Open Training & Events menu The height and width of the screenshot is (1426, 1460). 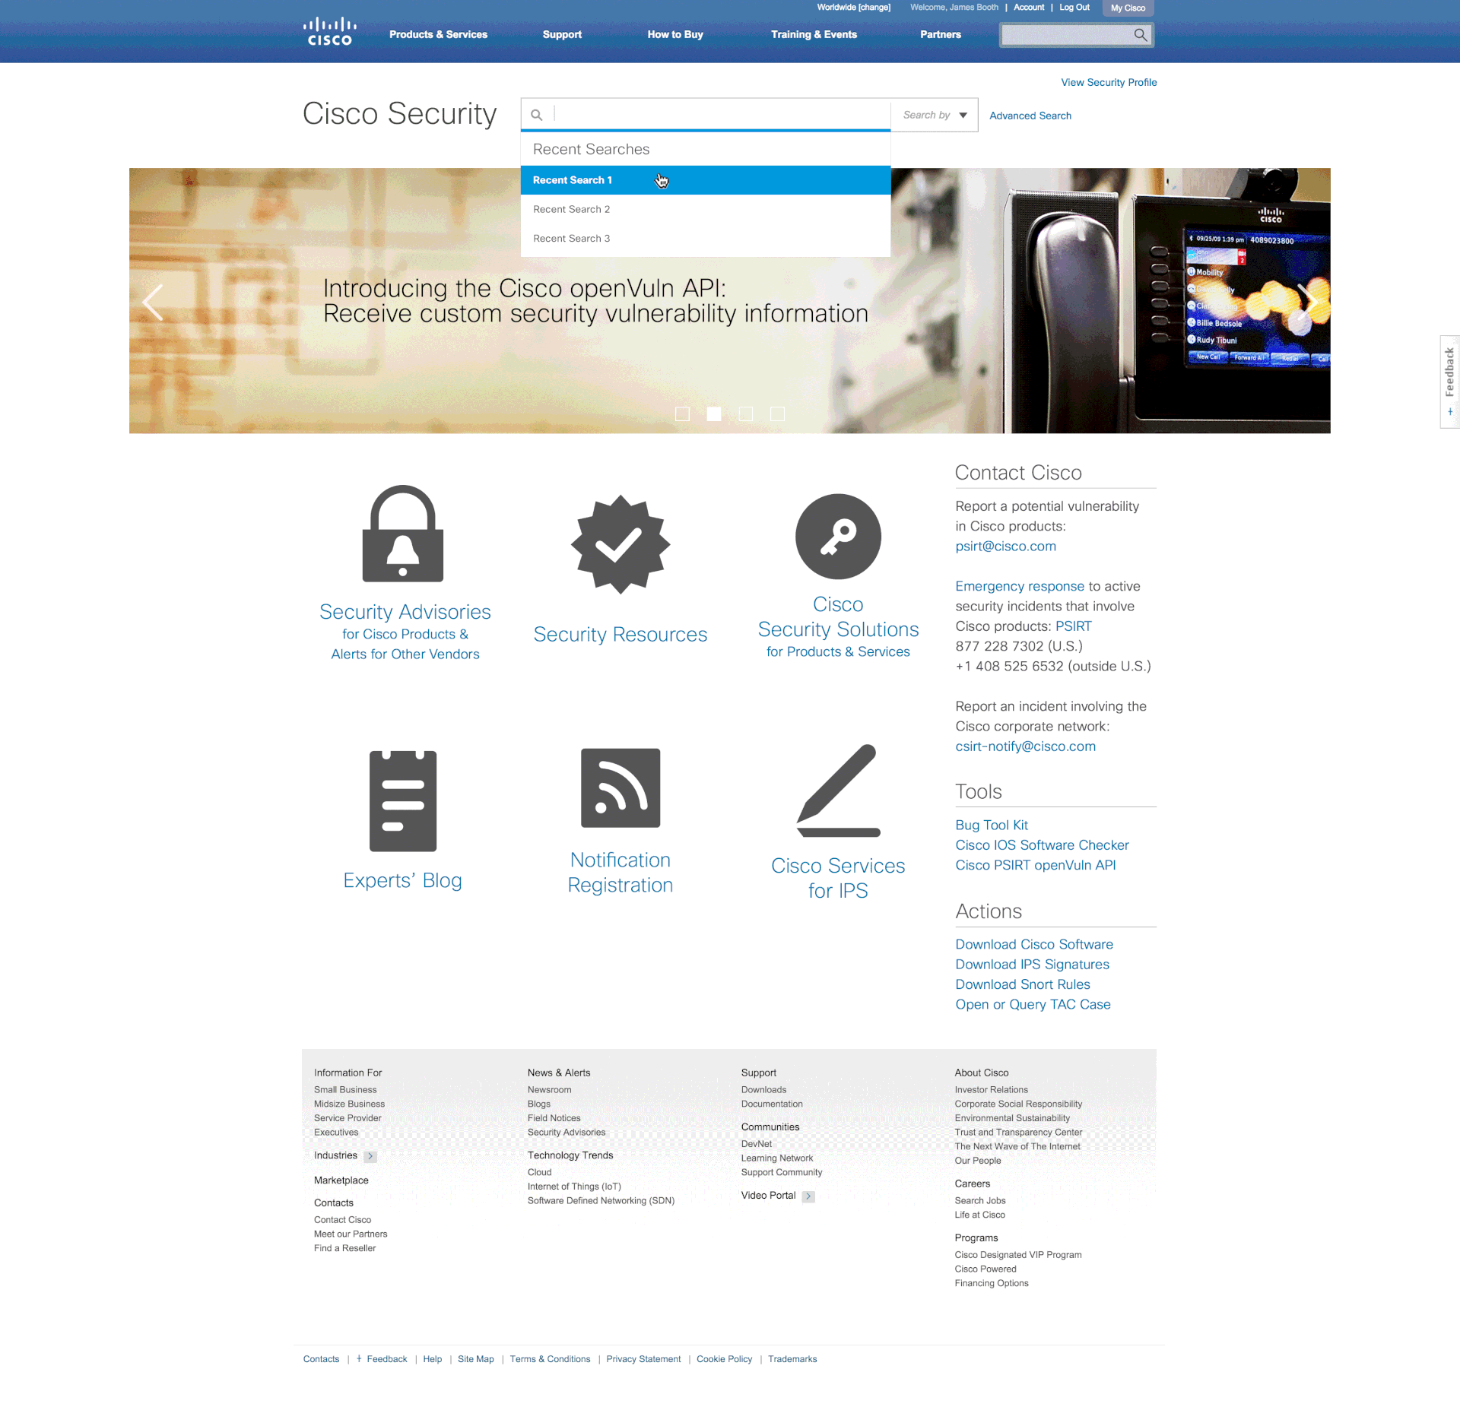point(814,34)
